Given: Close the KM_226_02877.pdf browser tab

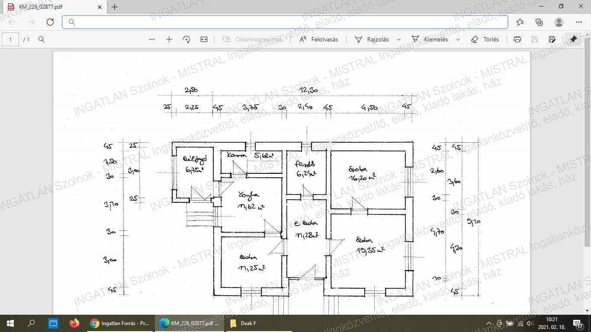Looking at the screenshot, I should pos(100,7).
